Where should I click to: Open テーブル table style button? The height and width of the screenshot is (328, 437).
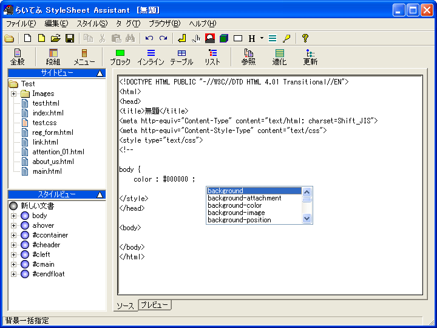[181, 57]
